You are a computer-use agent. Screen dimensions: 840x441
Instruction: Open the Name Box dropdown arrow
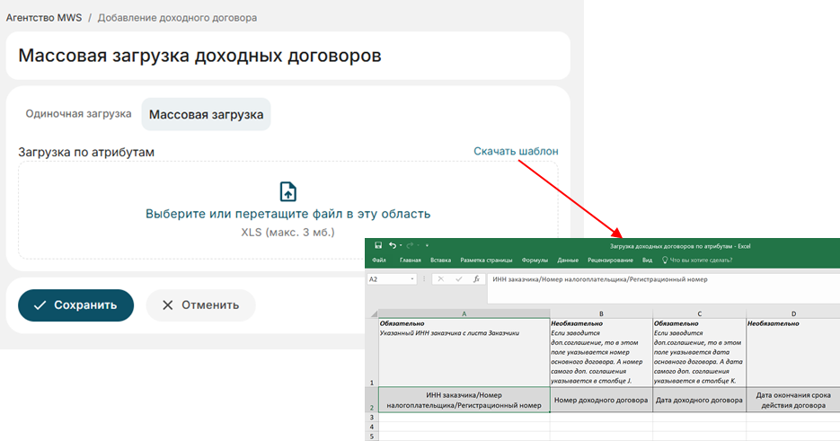[x=412, y=279]
